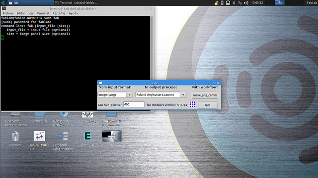Click the Terminal window vertical scrollbar
Image resolution: width=318 pixels, height=178 pixels.
tap(152, 63)
